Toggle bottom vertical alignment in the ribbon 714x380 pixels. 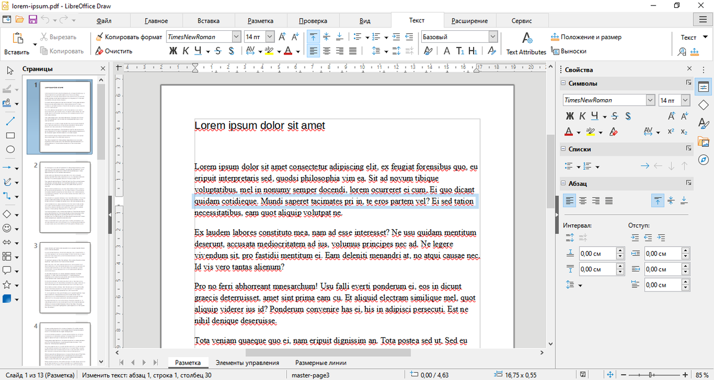[x=340, y=37]
